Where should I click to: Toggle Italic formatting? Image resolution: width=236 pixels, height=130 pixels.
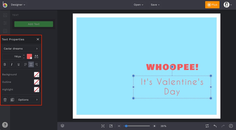point(12,65)
